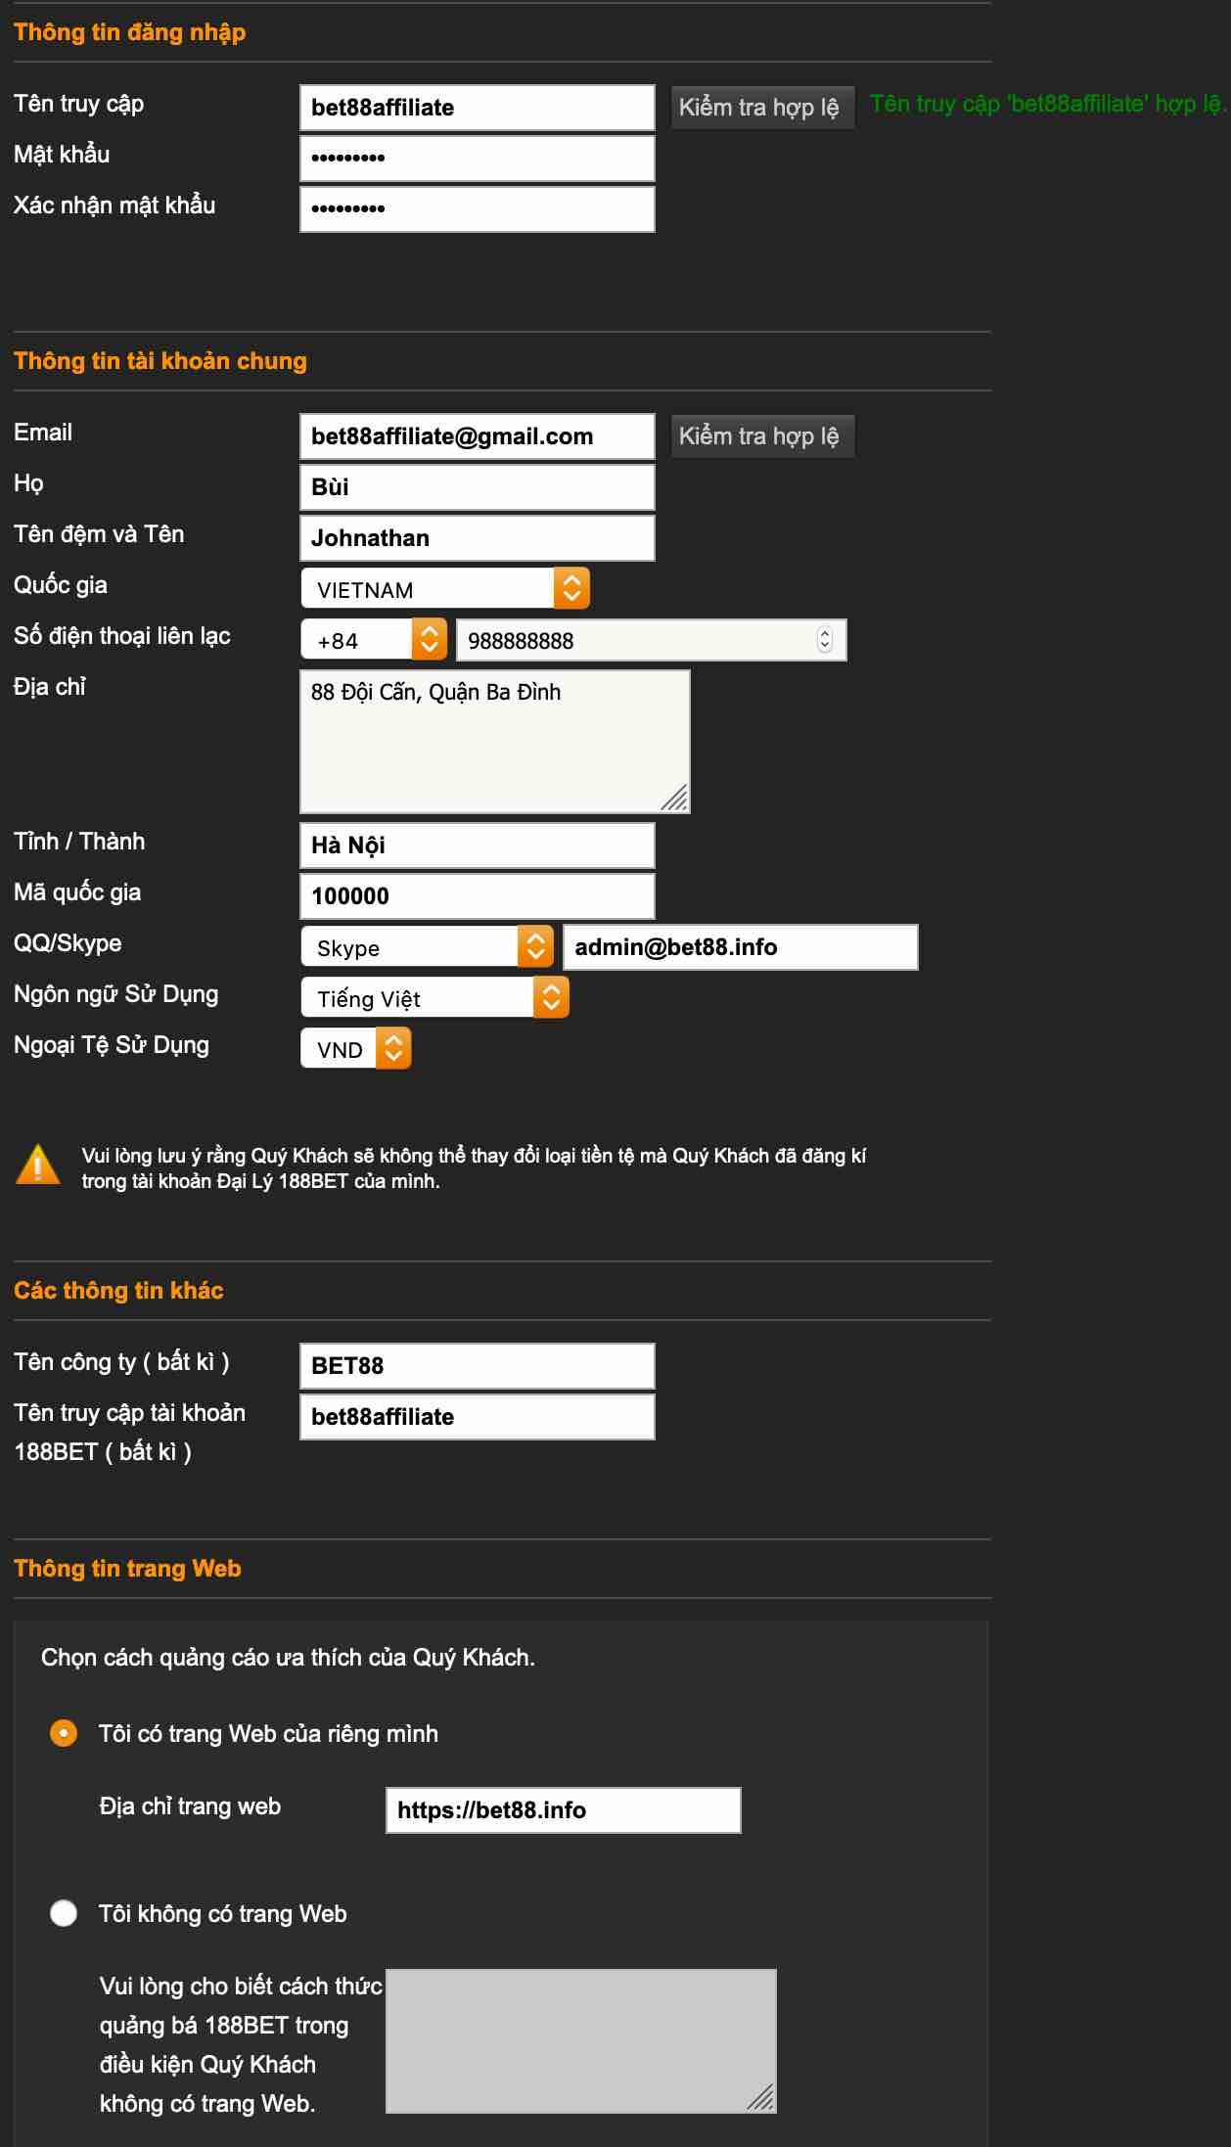The height and width of the screenshot is (2147, 1231).
Task: Click the Địa chỉ trang web URL field
Action: pos(563,1810)
